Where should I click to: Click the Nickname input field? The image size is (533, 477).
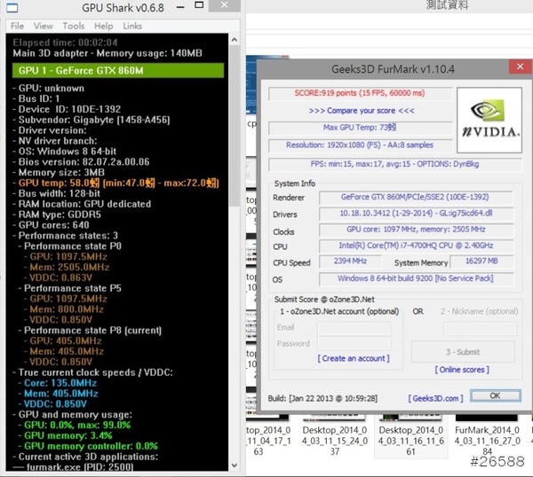pos(480,328)
